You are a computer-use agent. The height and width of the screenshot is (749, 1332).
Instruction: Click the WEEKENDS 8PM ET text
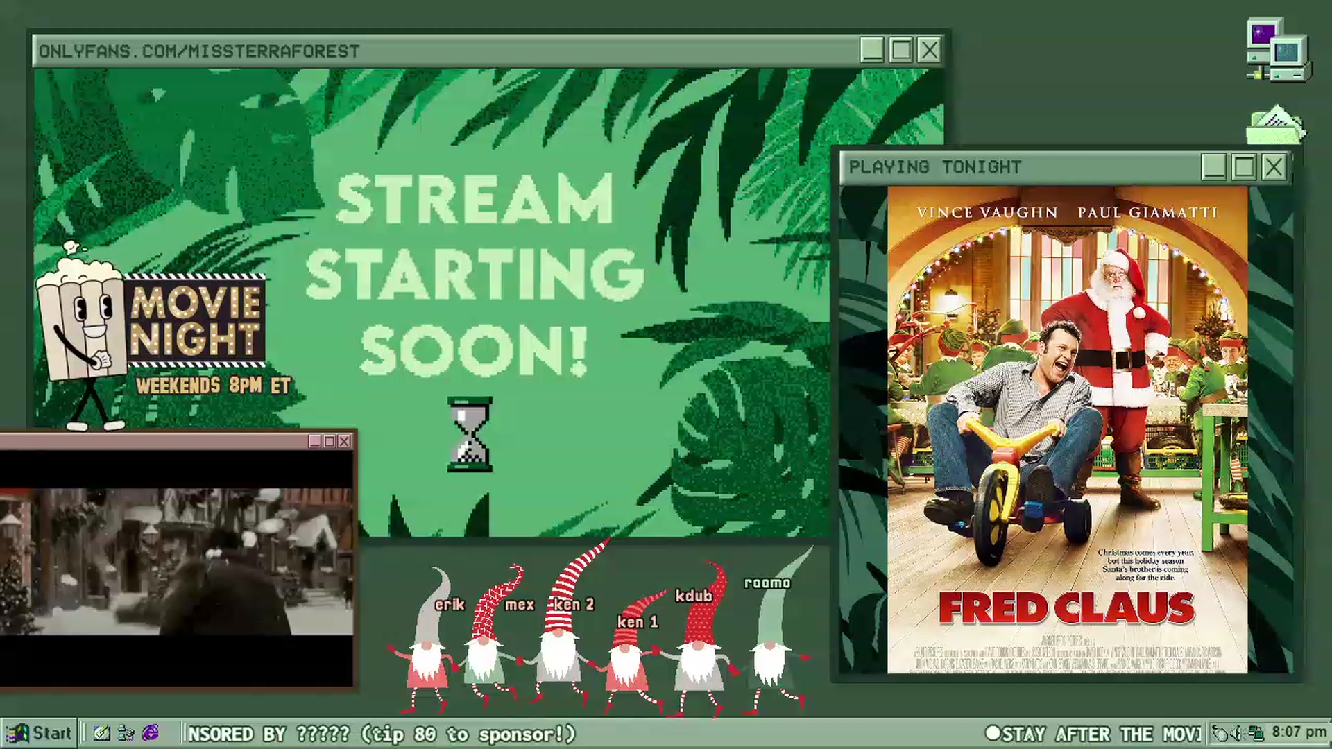tap(213, 386)
